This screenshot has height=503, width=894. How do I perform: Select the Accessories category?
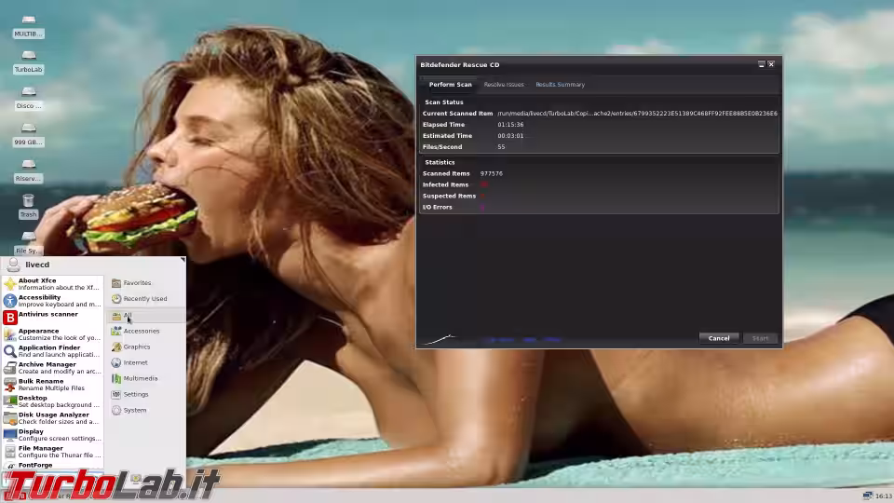(141, 331)
